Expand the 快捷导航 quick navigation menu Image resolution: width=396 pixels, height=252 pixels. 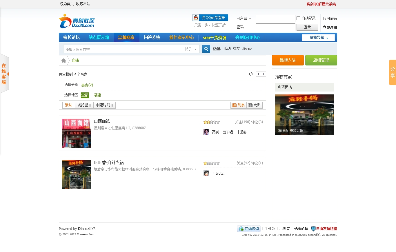click(318, 37)
